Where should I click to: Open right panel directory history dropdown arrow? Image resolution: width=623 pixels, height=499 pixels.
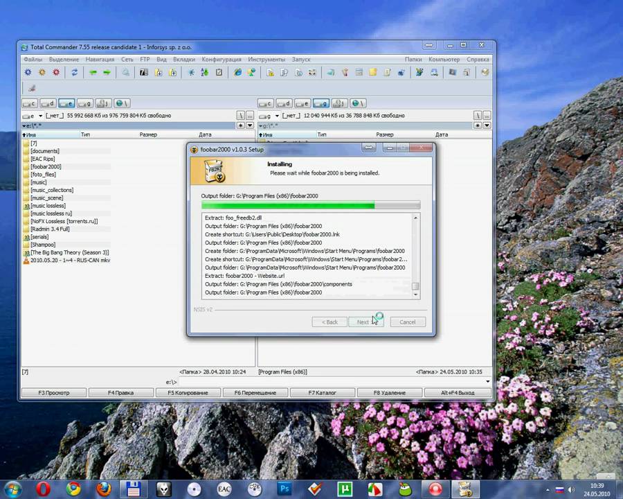click(x=487, y=125)
